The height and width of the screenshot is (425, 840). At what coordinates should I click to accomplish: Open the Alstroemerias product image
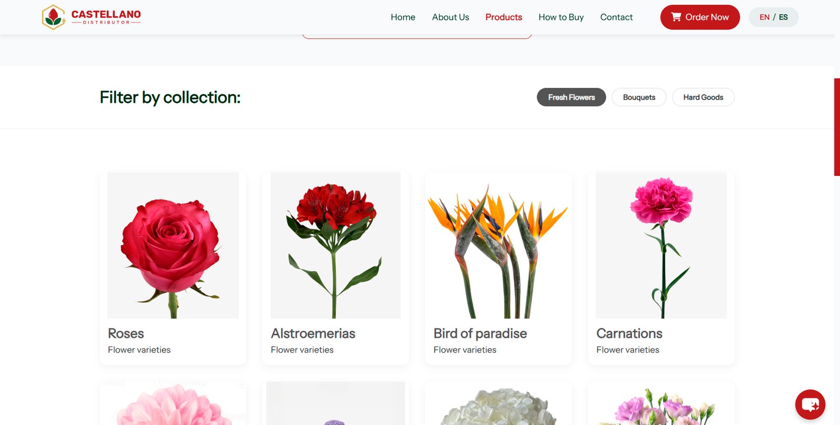[335, 246]
